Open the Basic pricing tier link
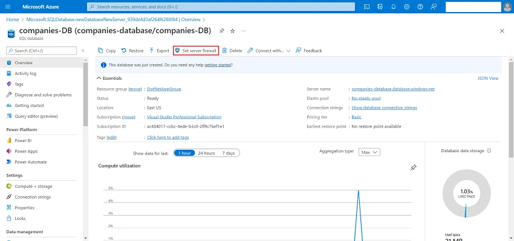 point(356,117)
